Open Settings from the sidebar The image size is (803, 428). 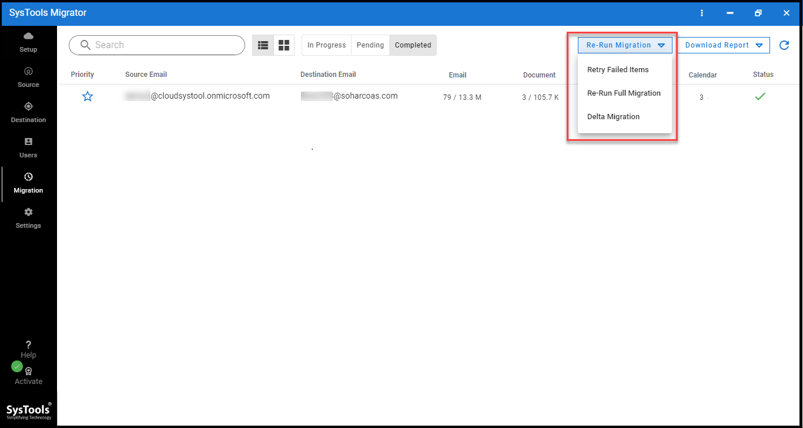pos(28,218)
